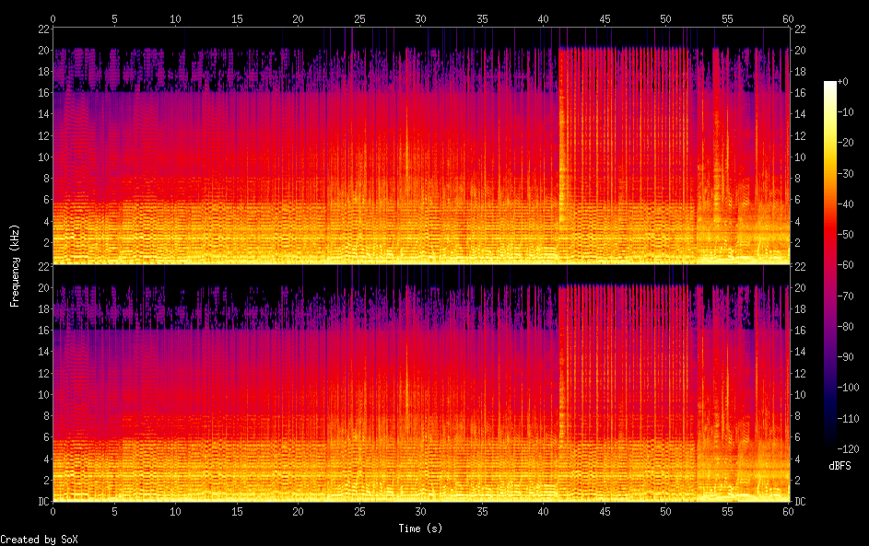The height and width of the screenshot is (546, 869).
Task: Click the 10 second tick on top time axis
Action: pyautogui.click(x=175, y=18)
